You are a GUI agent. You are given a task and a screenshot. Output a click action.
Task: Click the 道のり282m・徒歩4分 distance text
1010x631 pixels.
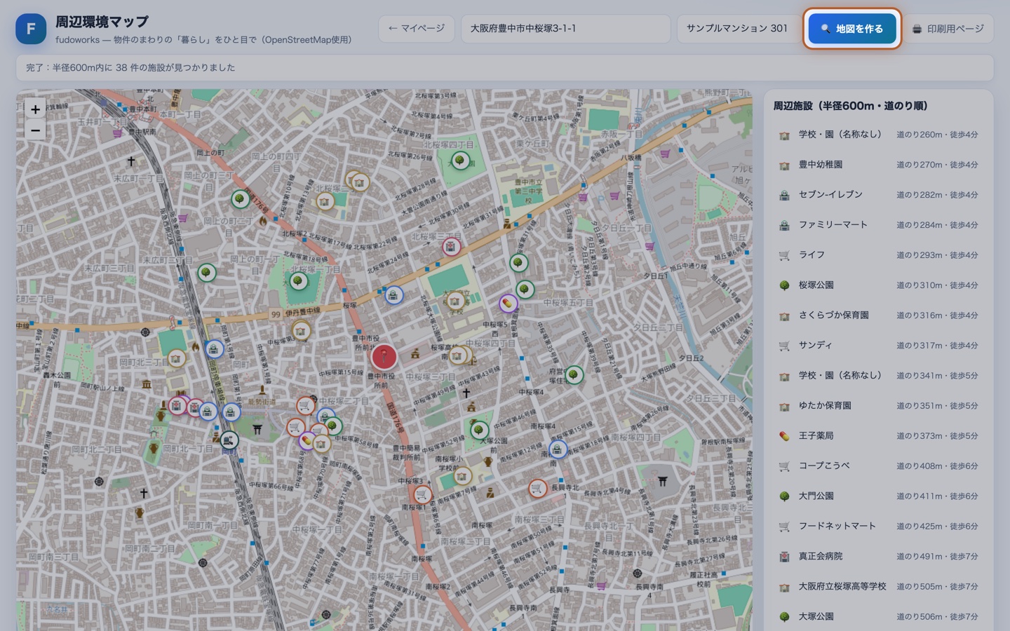(x=937, y=195)
